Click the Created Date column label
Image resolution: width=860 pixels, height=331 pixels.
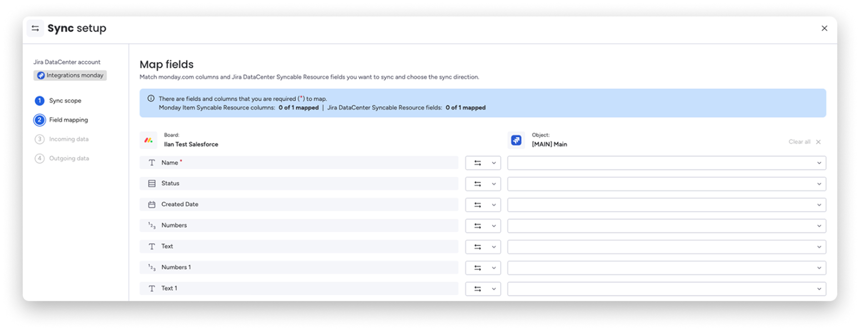click(180, 204)
